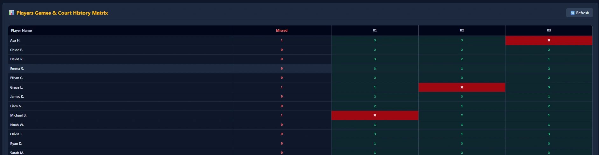Screen dimensions: 599x155
Task: Select player name Emma S.
Action: click(17, 69)
